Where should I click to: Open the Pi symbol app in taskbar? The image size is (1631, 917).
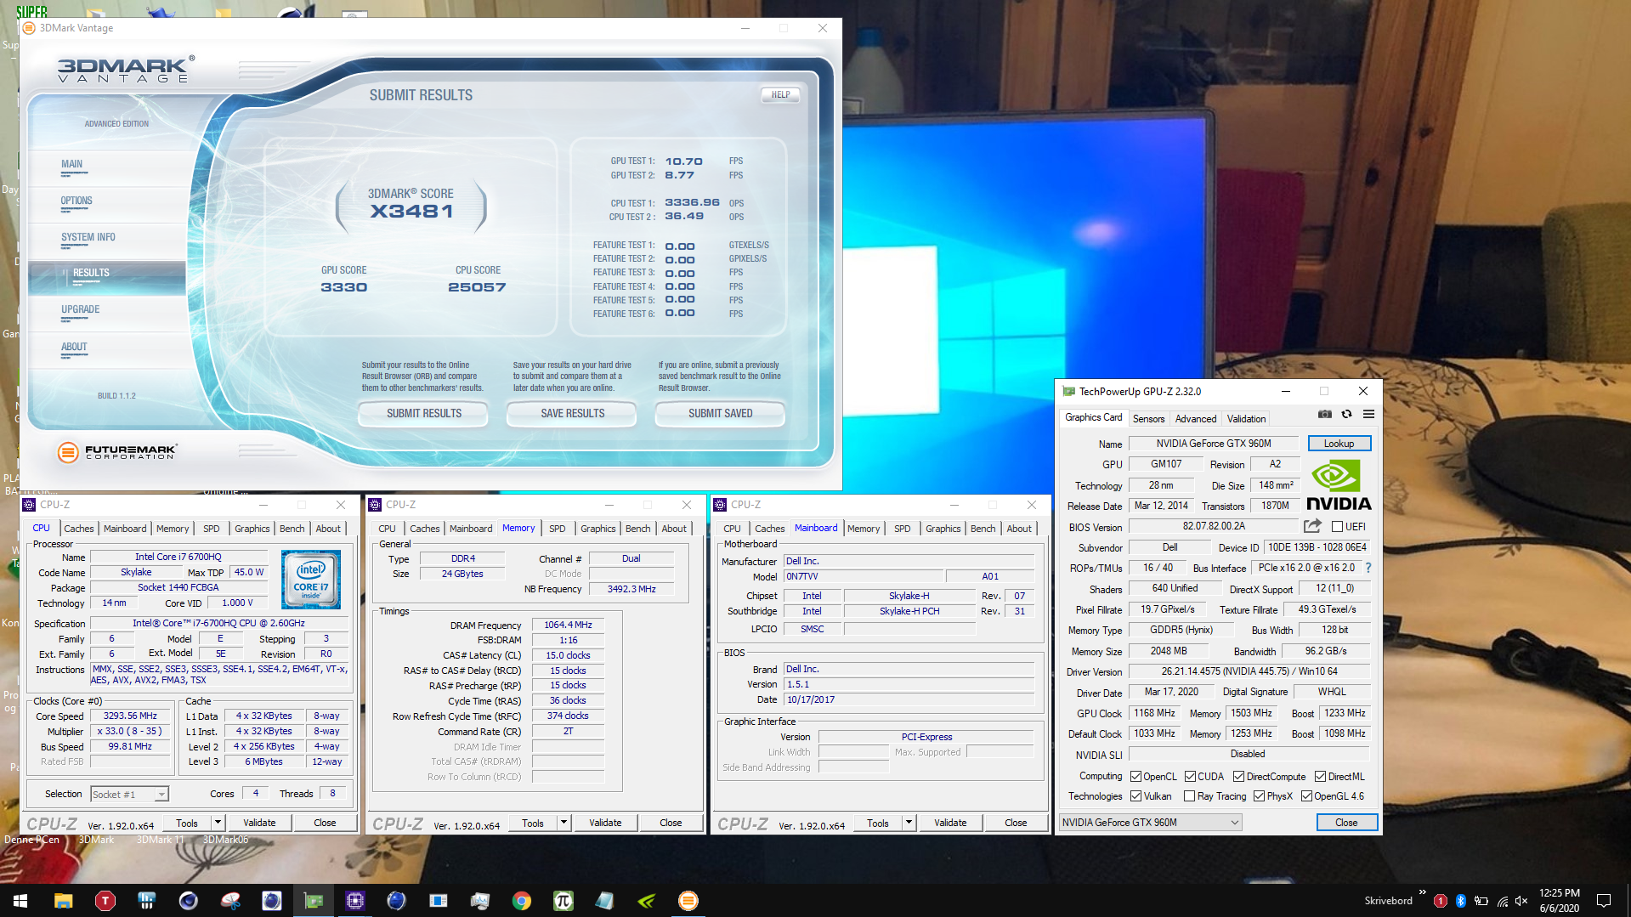click(x=563, y=901)
